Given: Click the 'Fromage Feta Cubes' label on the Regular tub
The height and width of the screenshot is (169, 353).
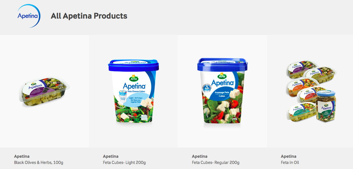Looking at the screenshot, I should pyautogui.click(x=222, y=94).
